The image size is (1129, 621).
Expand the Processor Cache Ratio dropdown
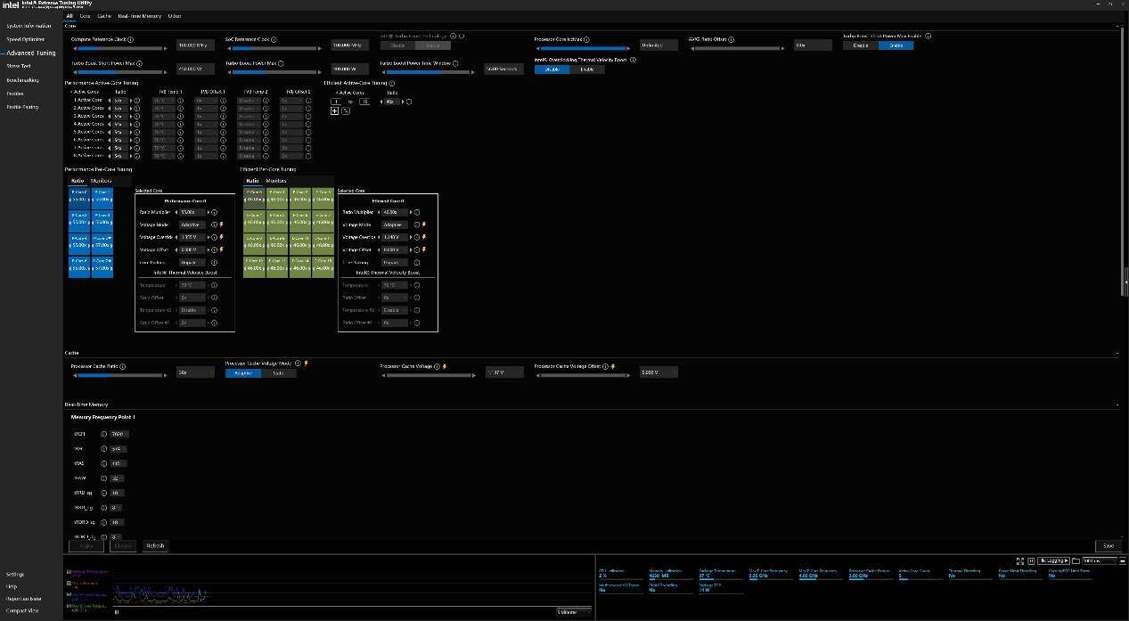pos(194,372)
